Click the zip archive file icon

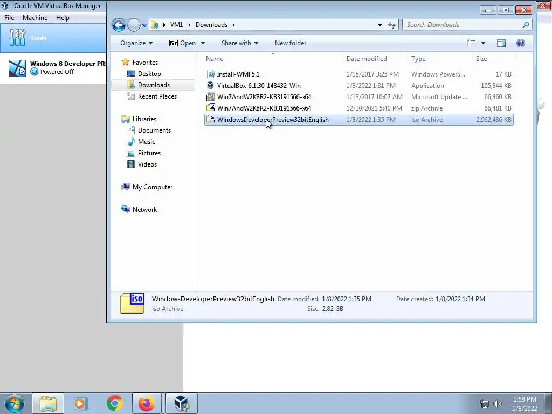[x=211, y=108]
